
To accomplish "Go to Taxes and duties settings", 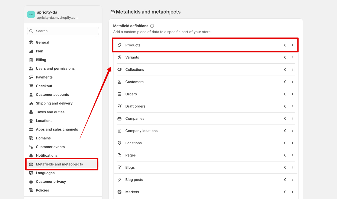I will tap(50, 112).
